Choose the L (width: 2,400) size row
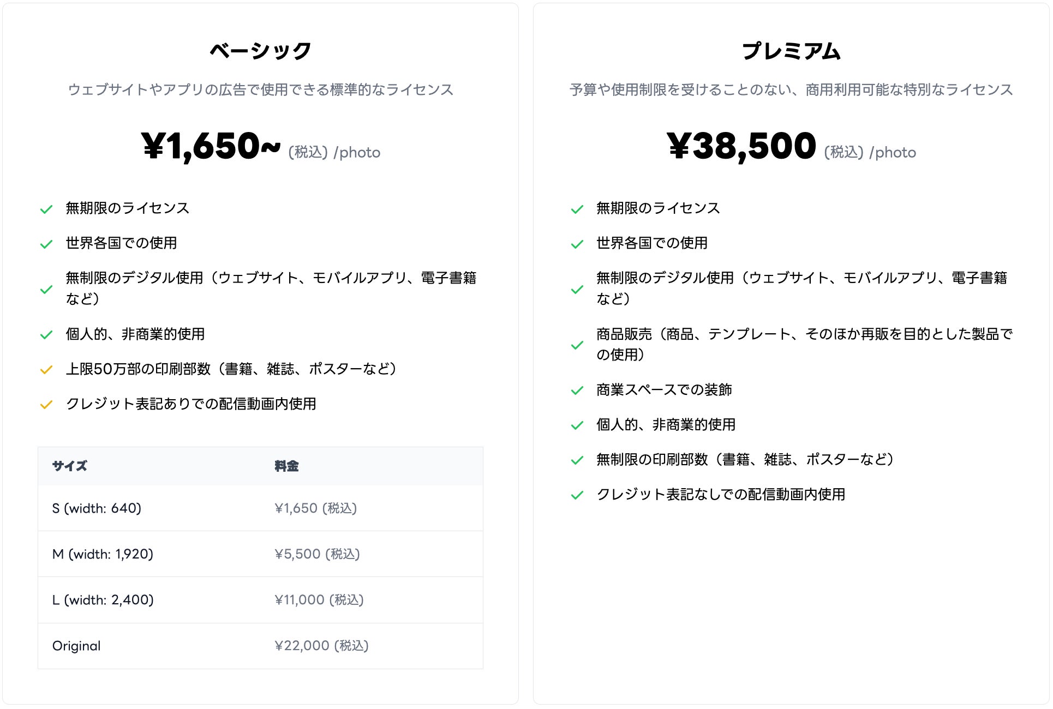1053x709 pixels. click(260, 600)
